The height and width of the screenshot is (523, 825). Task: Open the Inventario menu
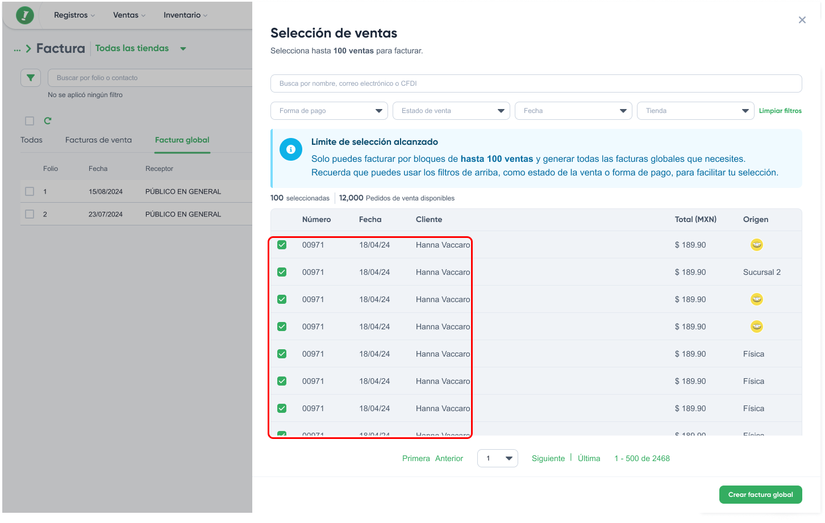tap(185, 15)
